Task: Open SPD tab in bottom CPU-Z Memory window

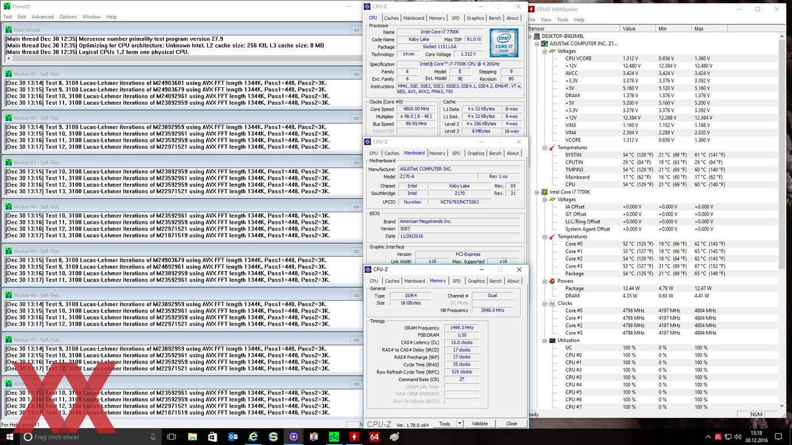Action: 457,281
